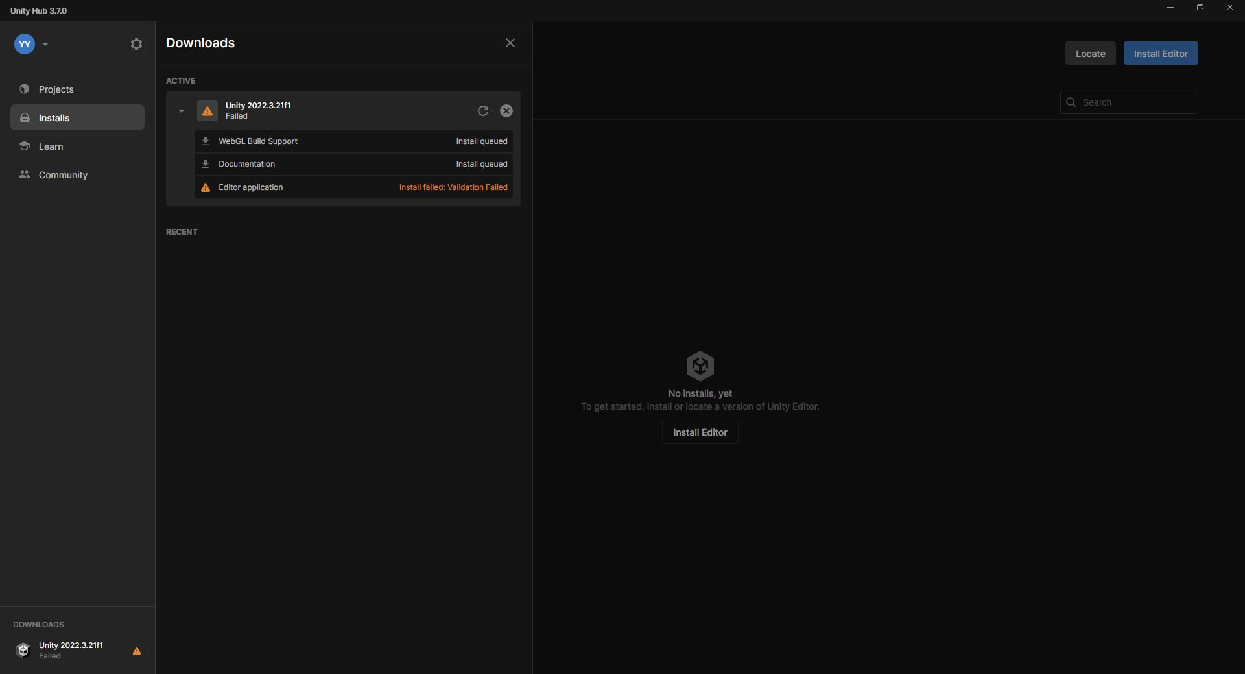Retry the failed Unity 2022.3.21f1 install

point(483,111)
